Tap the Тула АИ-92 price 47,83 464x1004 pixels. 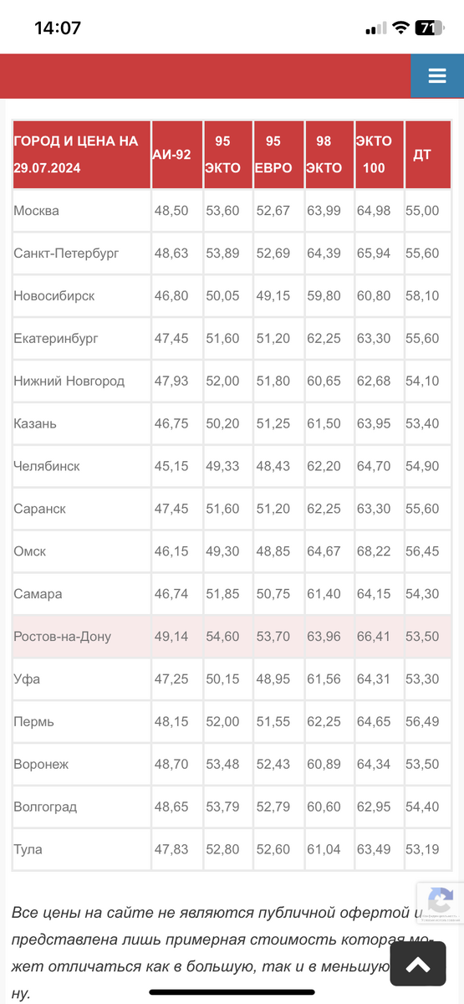171,849
